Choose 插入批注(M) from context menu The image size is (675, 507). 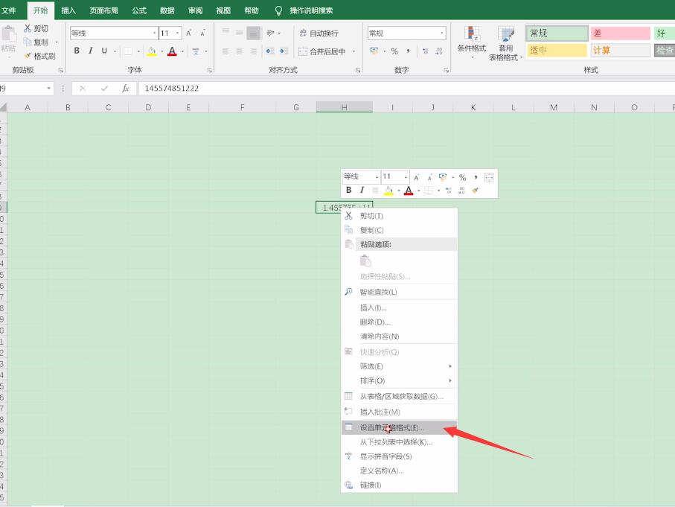click(x=399, y=412)
